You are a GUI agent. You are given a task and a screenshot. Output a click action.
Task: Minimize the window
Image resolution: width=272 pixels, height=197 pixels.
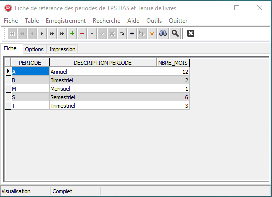(214, 8)
